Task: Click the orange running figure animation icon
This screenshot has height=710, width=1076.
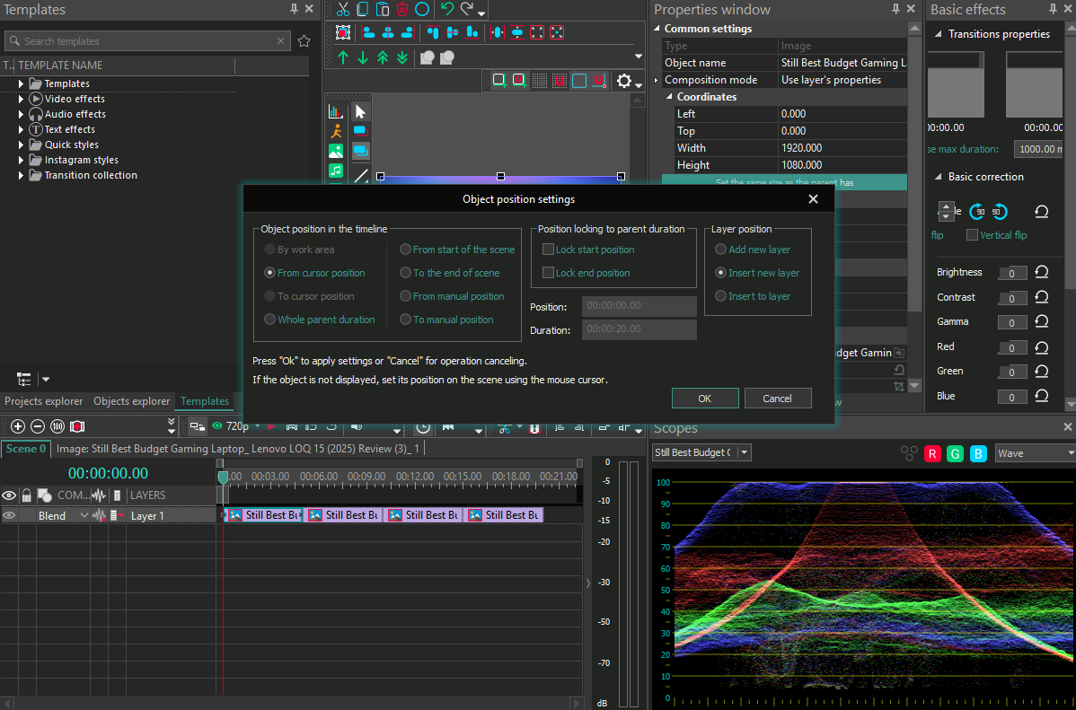Action: [336, 131]
